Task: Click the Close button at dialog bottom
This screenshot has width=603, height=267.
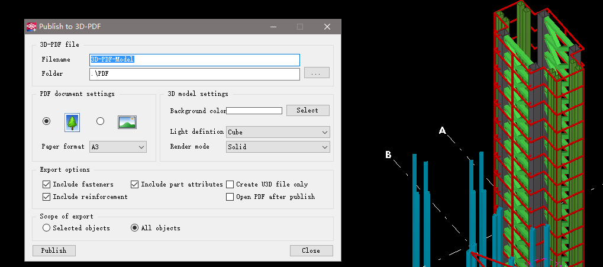Action: pyautogui.click(x=311, y=250)
